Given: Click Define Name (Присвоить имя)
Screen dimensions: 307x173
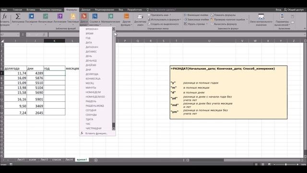Looking at the screenshot, I should pyautogui.click(x=158, y=15).
